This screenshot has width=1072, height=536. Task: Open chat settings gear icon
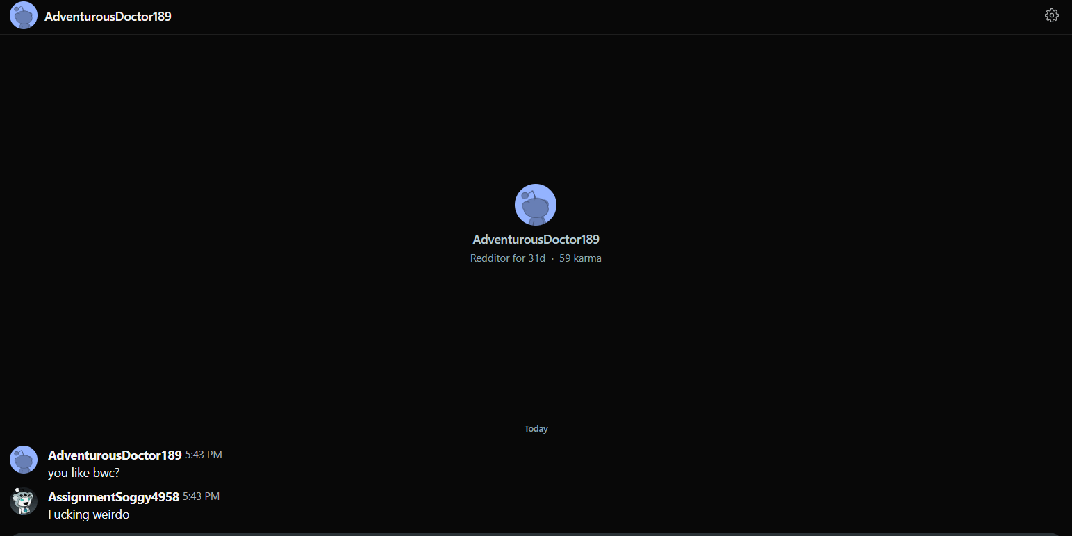[x=1051, y=15]
